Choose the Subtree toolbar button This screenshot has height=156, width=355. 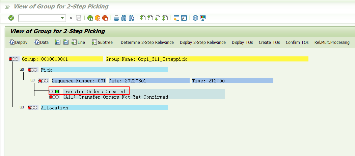tap(102, 42)
